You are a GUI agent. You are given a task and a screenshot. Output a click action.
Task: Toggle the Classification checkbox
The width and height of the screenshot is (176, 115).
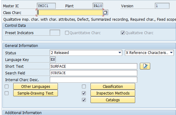pos(84,86)
